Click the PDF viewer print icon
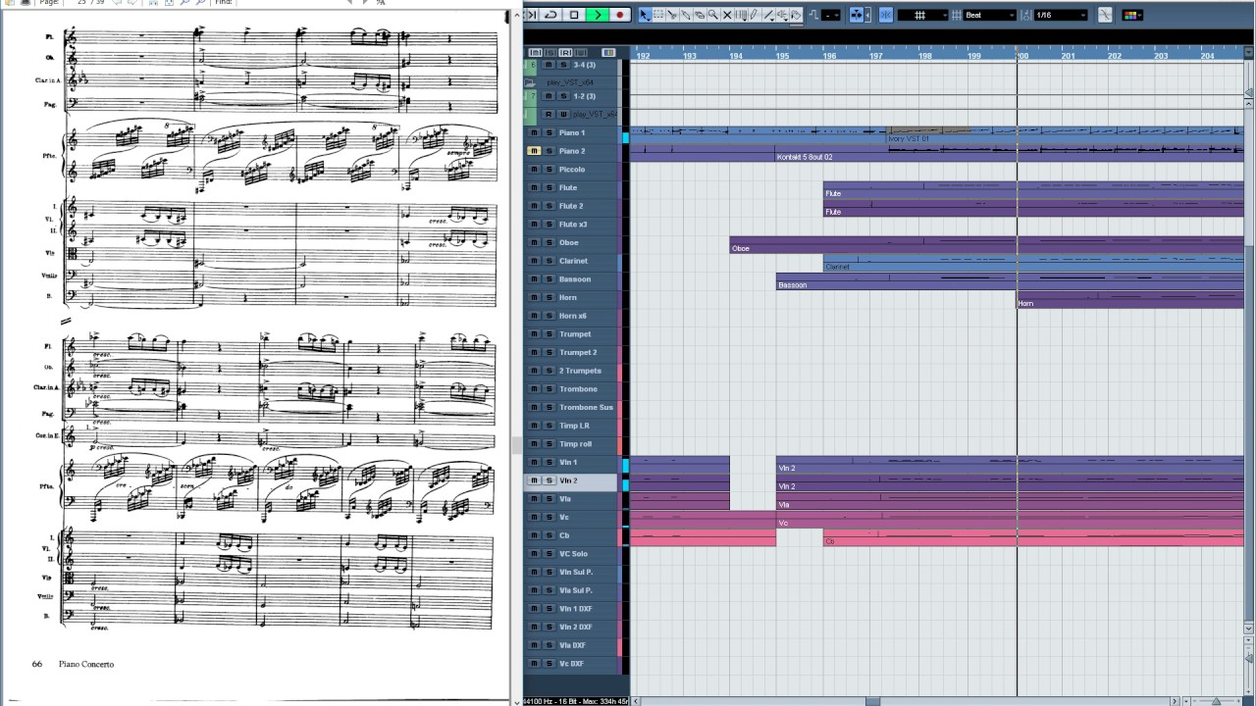1256x706 pixels. click(x=26, y=4)
